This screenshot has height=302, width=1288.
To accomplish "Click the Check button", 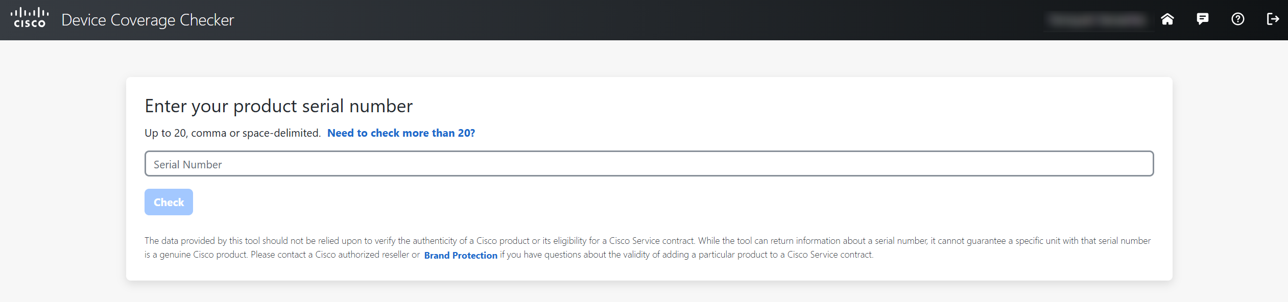I will [x=169, y=202].
